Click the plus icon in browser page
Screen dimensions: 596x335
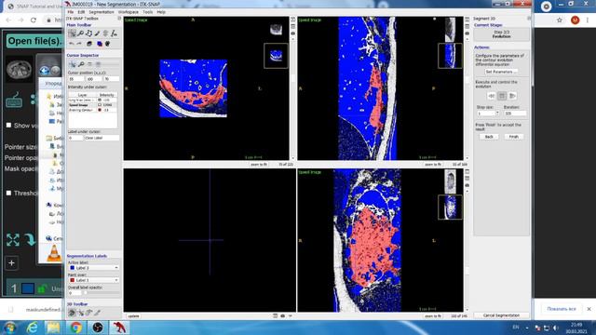point(11,262)
